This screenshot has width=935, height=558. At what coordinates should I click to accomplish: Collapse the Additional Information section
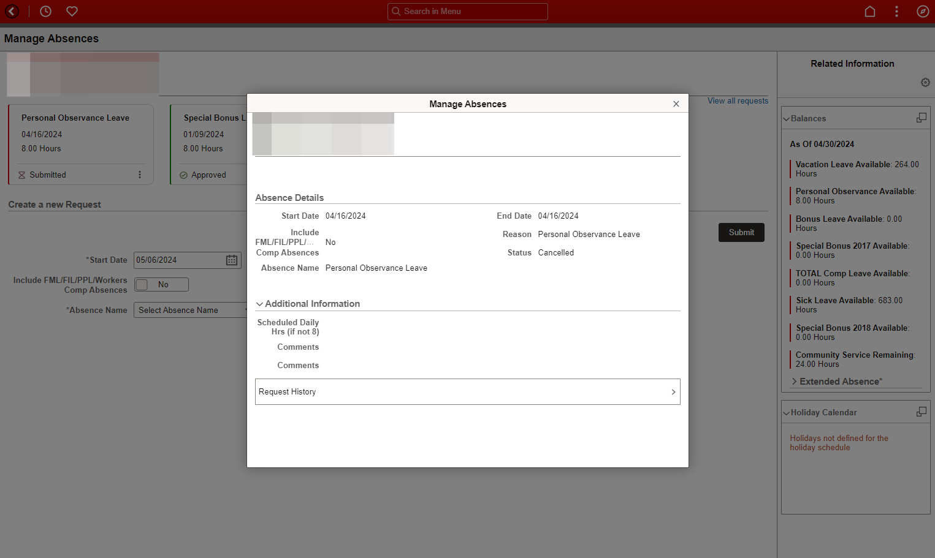click(x=259, y=304)
